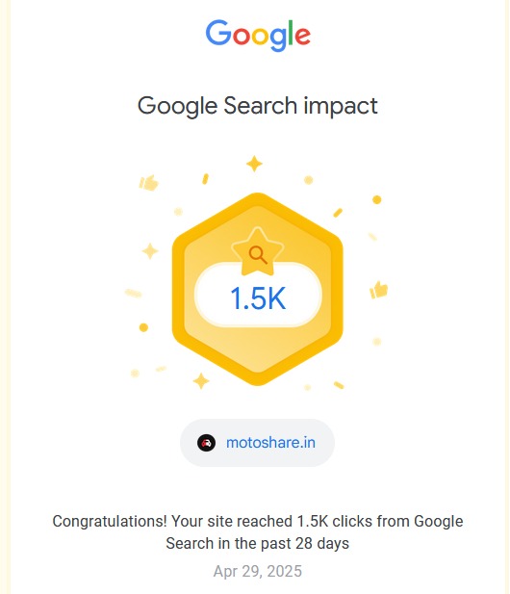Click the 'Search in the past 28 days' line

(x=258, y=543)
